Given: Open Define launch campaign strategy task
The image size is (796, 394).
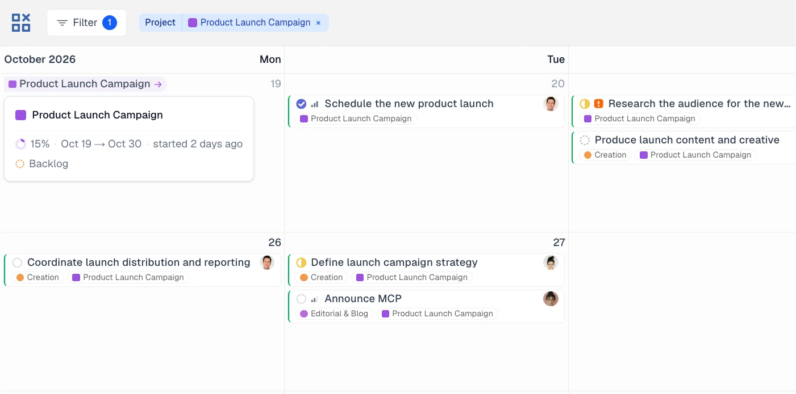Looking at the screenshot, I should pyautogui.click(x=394, y=262).
